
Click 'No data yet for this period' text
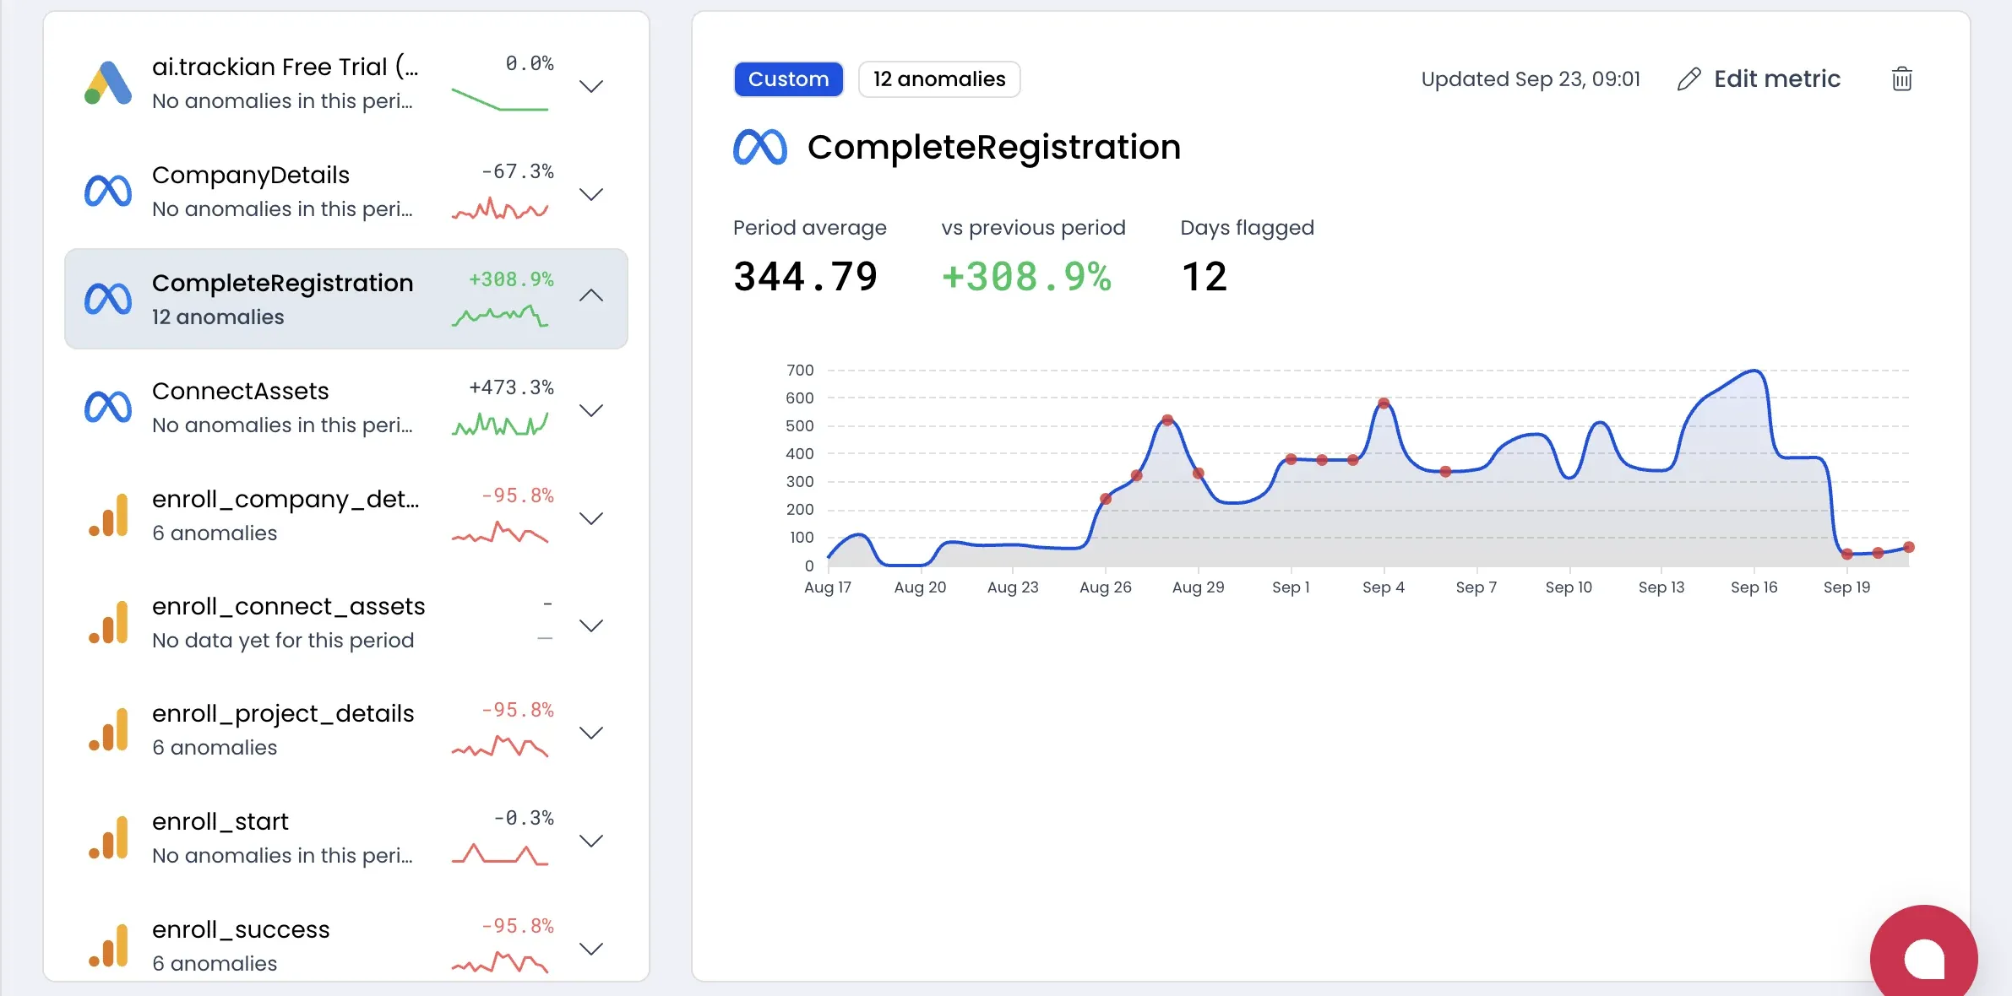click(x=283, y=641)
